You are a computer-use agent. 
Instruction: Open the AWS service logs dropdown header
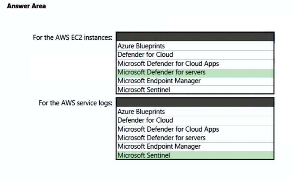[195, 102]
